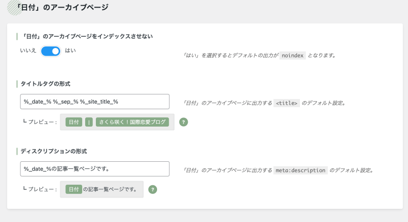
Task: Click the help icon beside title preview
Action: [x=184, y=122]
